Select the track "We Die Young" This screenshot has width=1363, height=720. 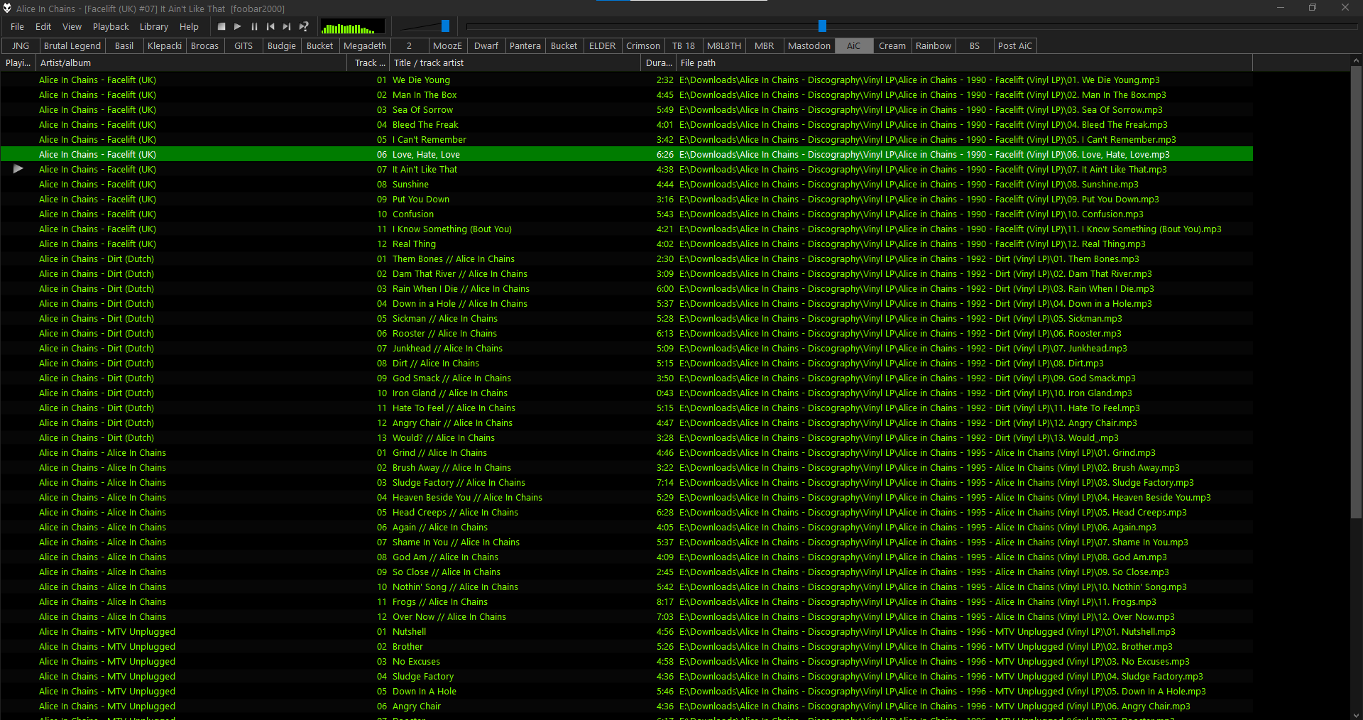click(x=627, y=80)
